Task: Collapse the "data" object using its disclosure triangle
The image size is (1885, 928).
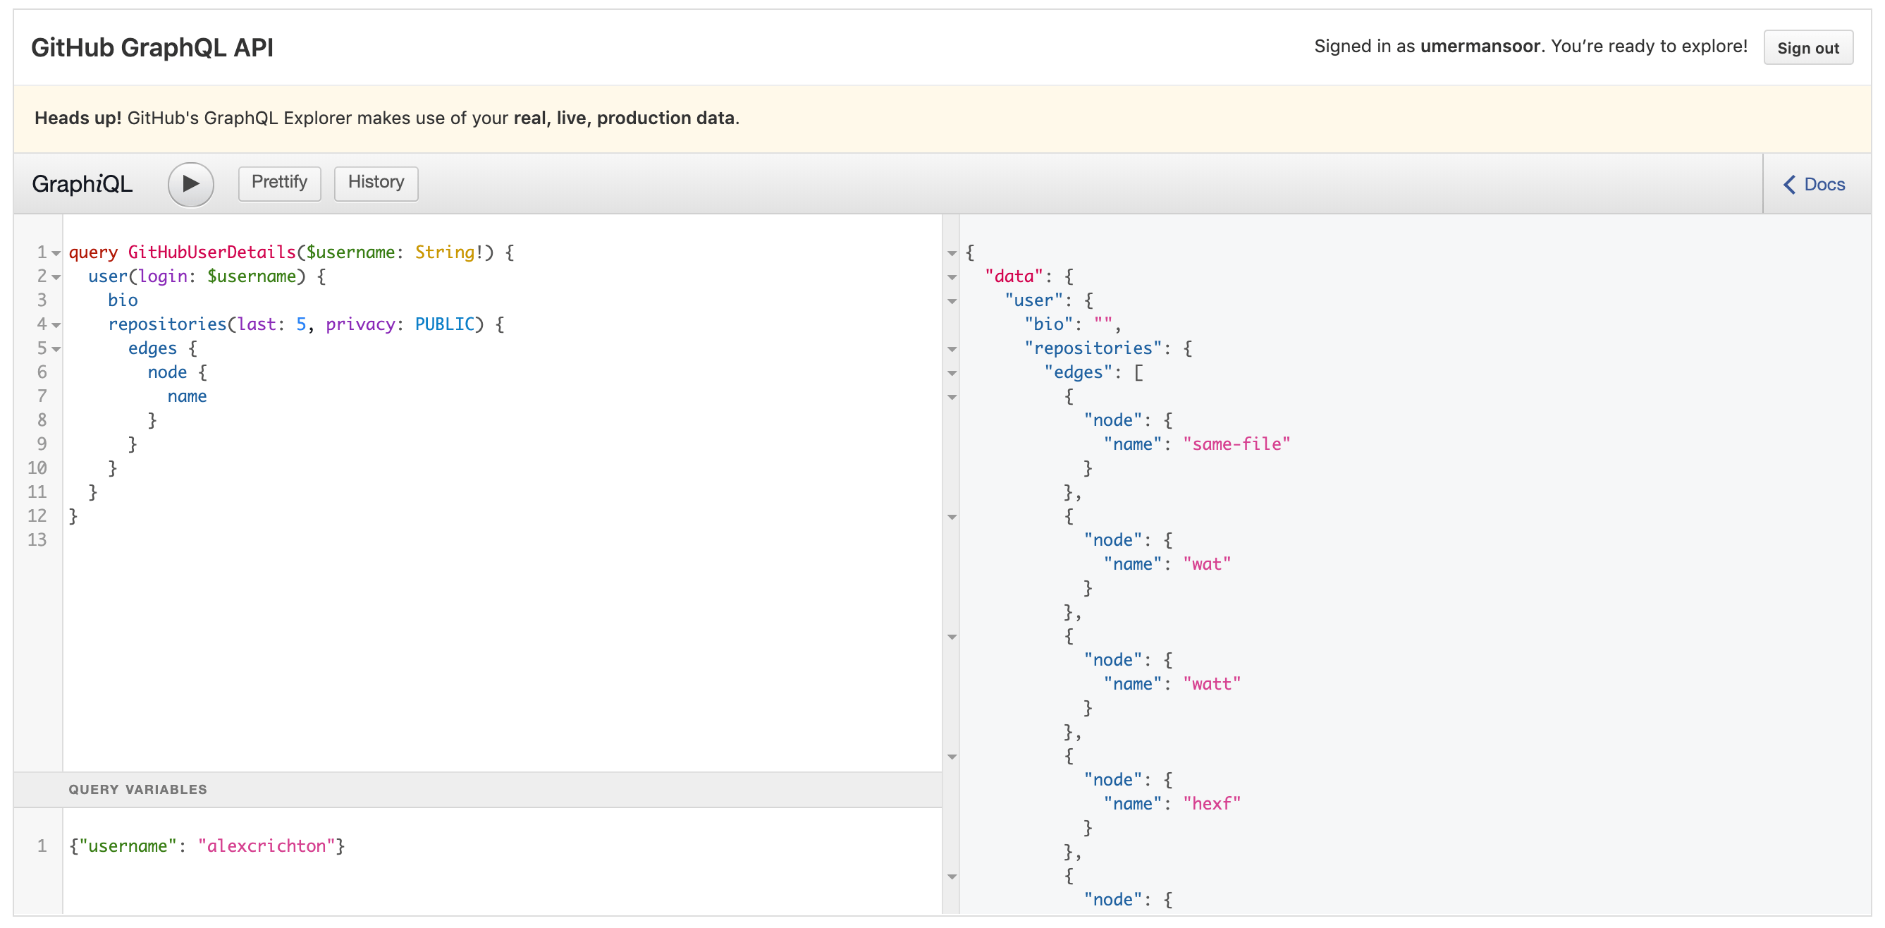Action: tap(951, 276)
